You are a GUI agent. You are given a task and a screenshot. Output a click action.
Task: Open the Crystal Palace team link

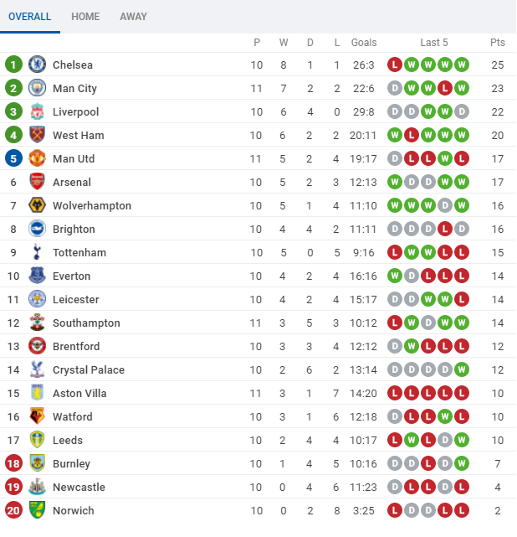coord(89,370)
